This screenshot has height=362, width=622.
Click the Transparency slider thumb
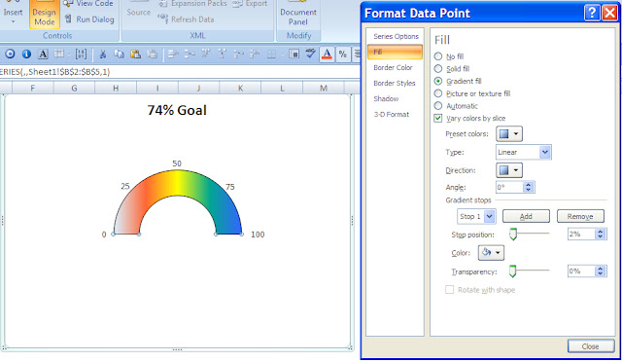pos(512,271)
